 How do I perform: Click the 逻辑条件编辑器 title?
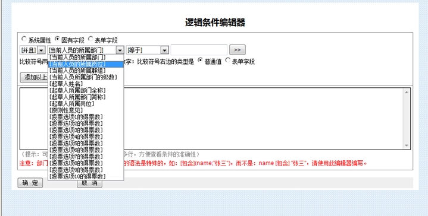215,23
